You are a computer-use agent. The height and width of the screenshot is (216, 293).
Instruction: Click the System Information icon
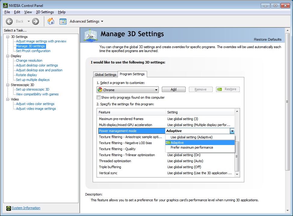click(9, 208)
